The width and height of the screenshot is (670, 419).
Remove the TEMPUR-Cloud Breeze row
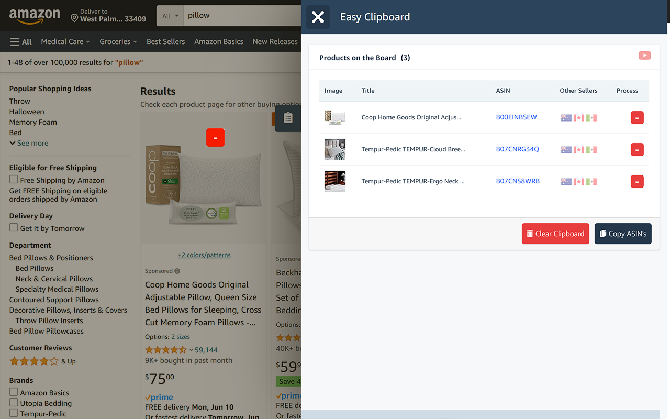pos(637,150)
